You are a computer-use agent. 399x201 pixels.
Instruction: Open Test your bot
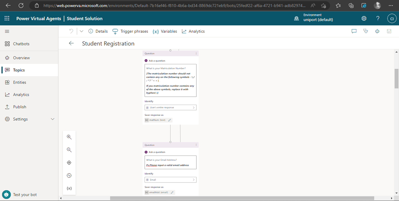[20, 194]
